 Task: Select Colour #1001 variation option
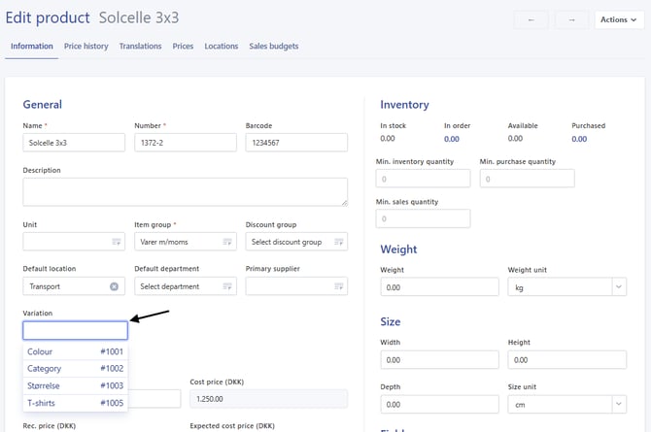point(75,351)
